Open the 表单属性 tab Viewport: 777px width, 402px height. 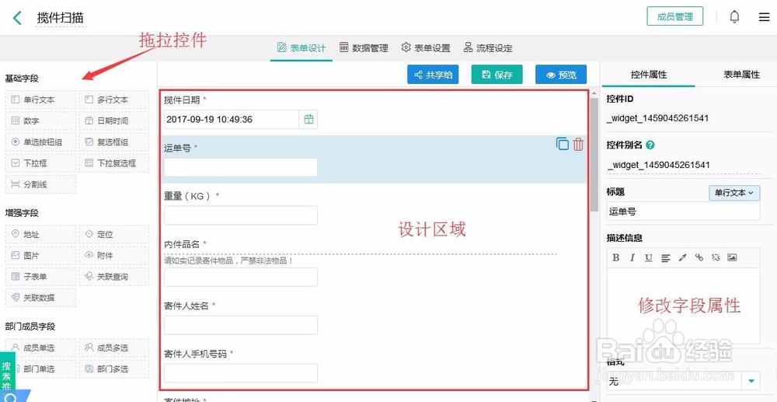click(x=740, y=75)
